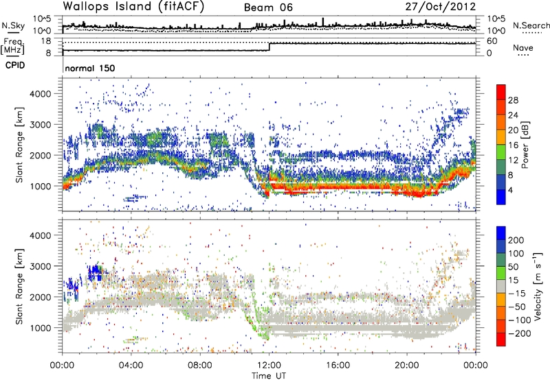
Task: Click the 'Freq. [MHz]' axis label
Action: [x=12, y=46]
